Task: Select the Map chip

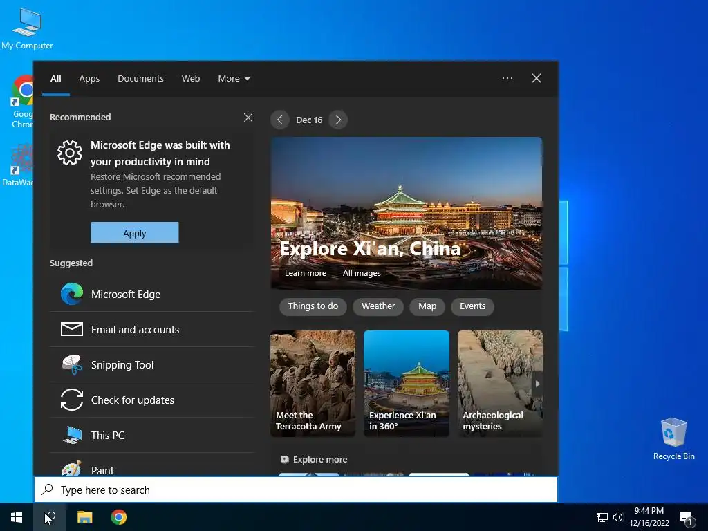Action: pos(427,306)
